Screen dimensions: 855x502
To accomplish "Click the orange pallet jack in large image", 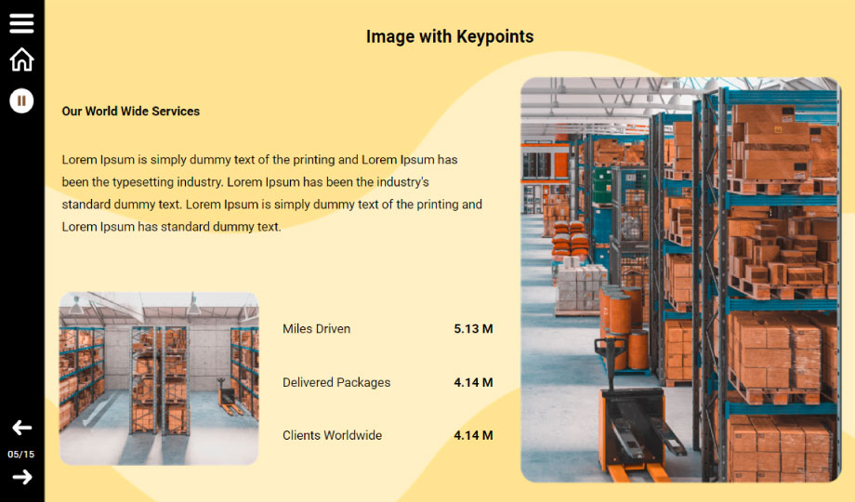I will pos(632,418).
